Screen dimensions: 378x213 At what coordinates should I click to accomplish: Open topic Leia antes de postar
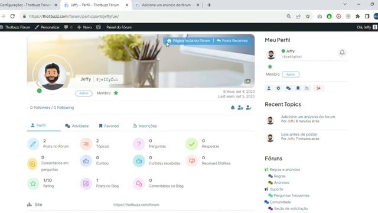(x=299, y=134)
